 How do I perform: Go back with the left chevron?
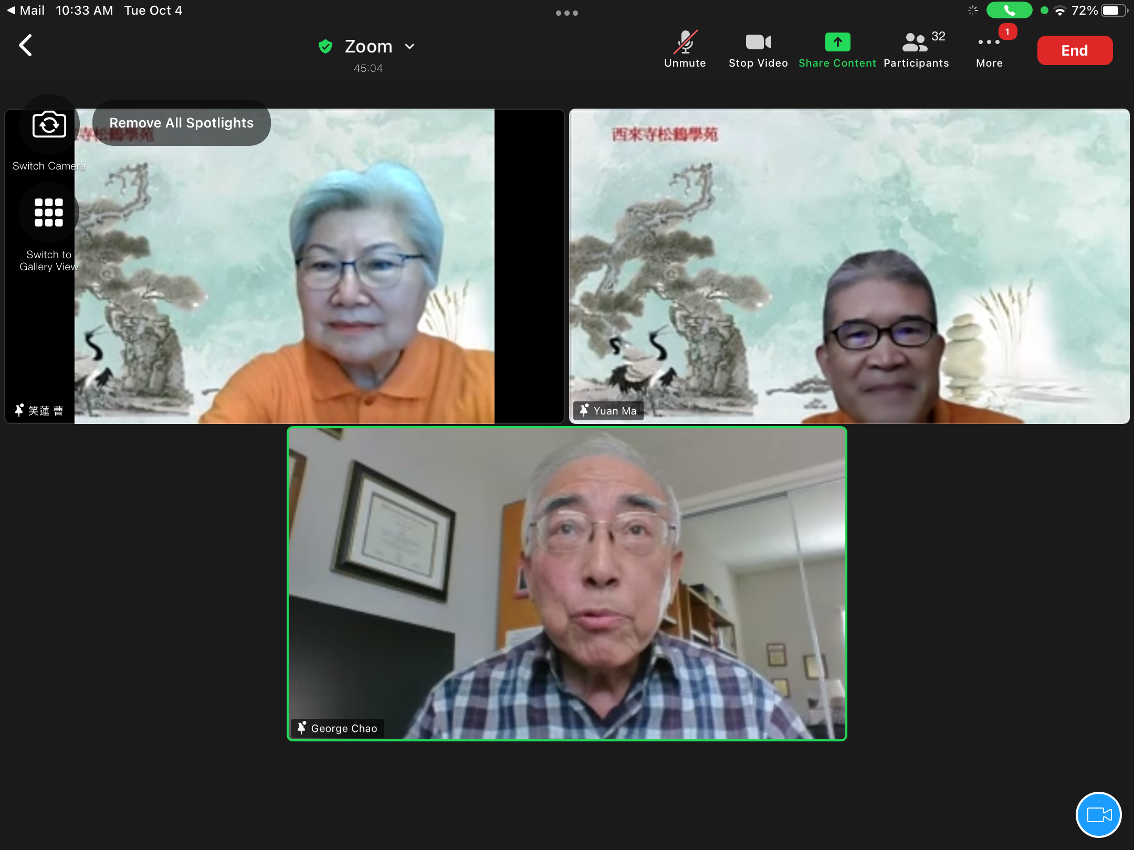pyautogui.click(x=25, y=46)
